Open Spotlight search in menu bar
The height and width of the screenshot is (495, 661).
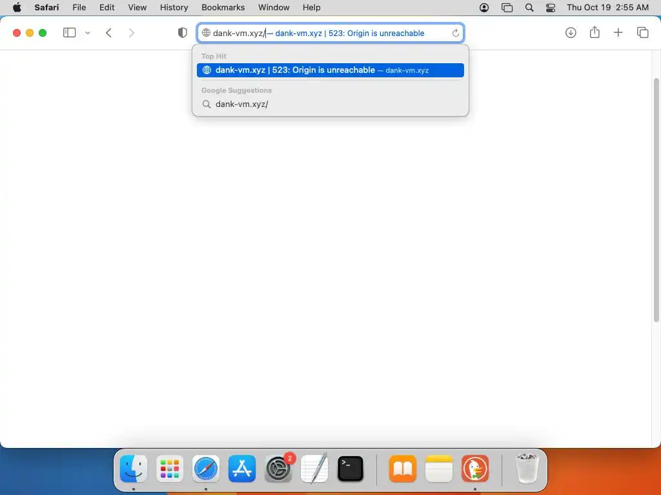pyautogui.click(x=529, y=8)
